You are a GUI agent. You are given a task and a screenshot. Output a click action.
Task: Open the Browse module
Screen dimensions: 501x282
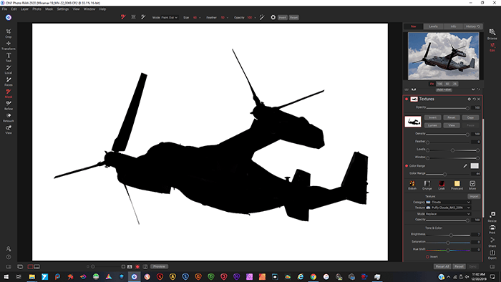(x=492, y=34)
